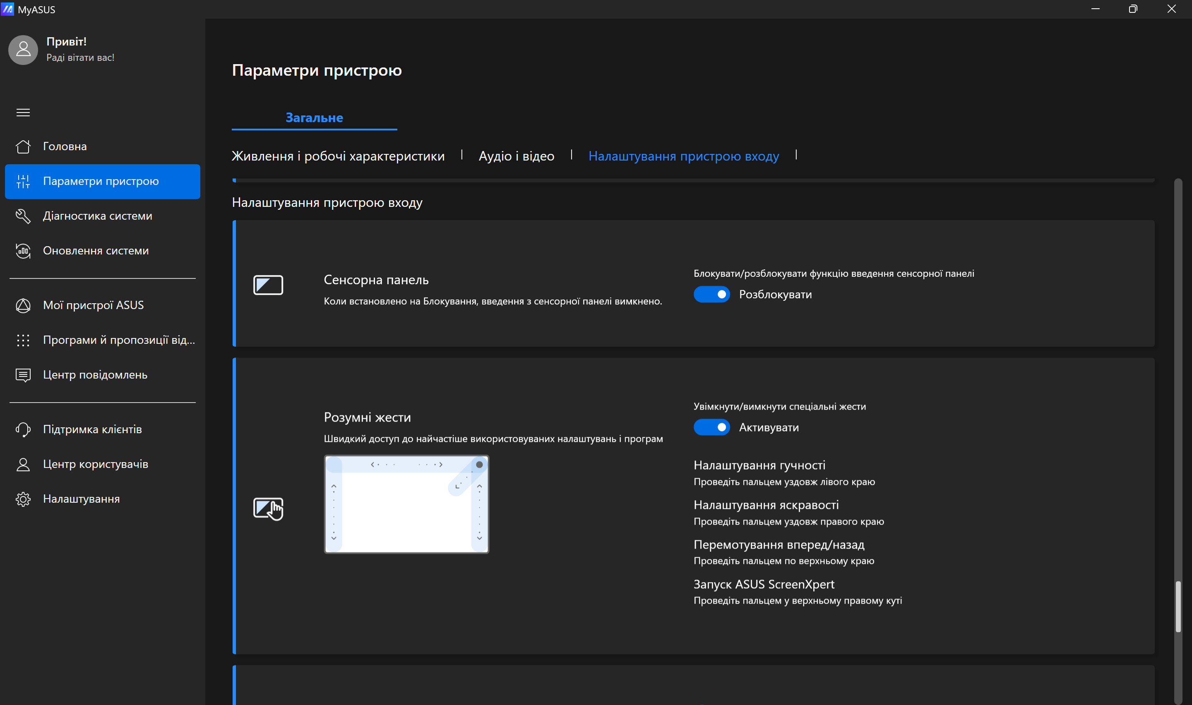This screenshot has width=1192, height=705.
Task: Click the message icon for Центр повідомлень
Action: 23,375
